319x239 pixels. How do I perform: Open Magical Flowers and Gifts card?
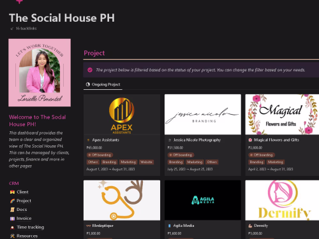(x=282, y=135)
